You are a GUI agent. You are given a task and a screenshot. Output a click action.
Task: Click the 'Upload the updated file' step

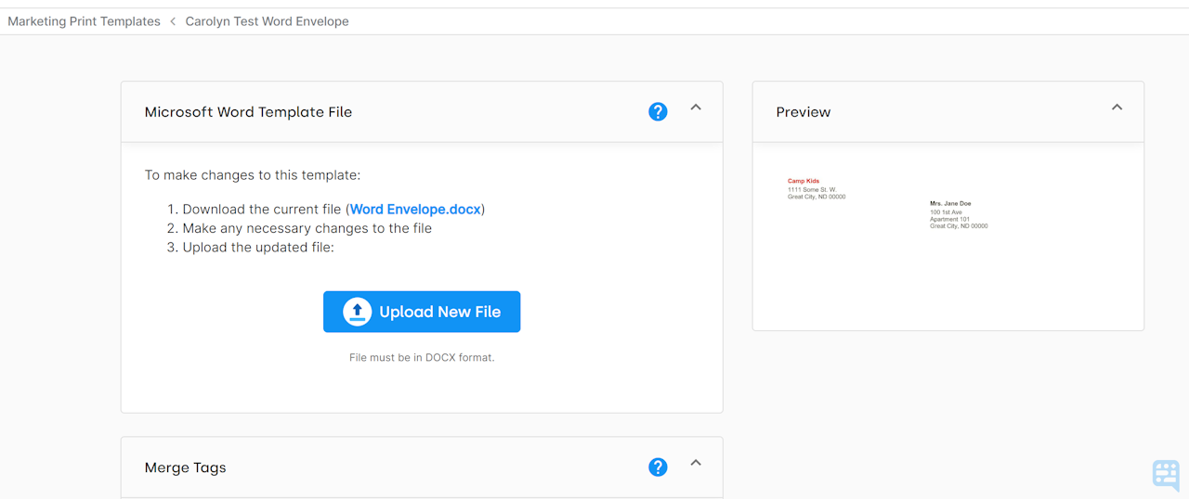(257, 248)
